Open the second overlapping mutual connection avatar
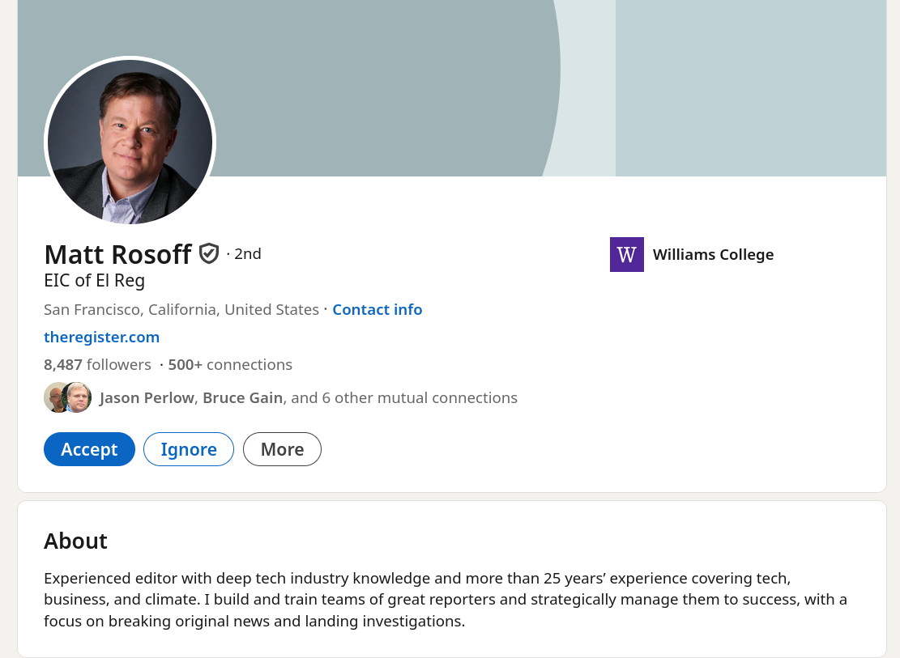Viewport: 900px width, 658px height. (79, 397)
